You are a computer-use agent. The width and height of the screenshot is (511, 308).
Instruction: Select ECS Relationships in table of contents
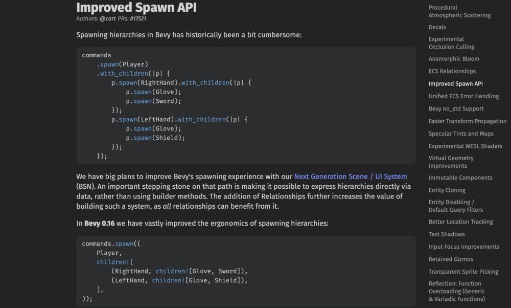(x=452, y=71)
